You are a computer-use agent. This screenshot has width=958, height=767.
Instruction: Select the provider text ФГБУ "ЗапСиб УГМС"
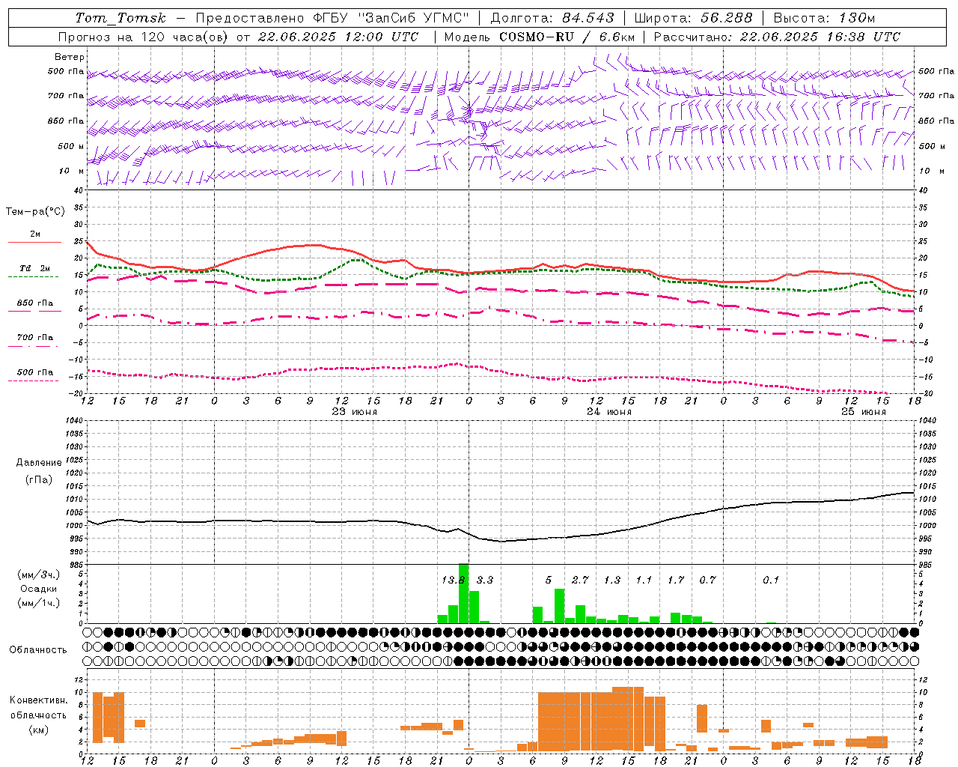pos(390,18)
